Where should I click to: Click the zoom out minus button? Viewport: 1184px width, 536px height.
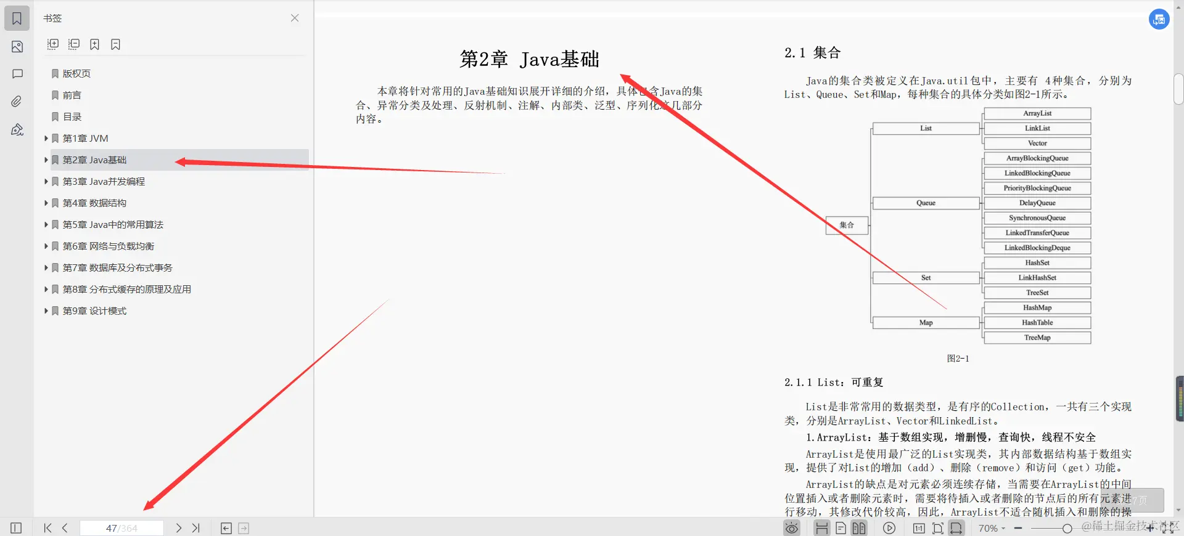pos(1018,528)
